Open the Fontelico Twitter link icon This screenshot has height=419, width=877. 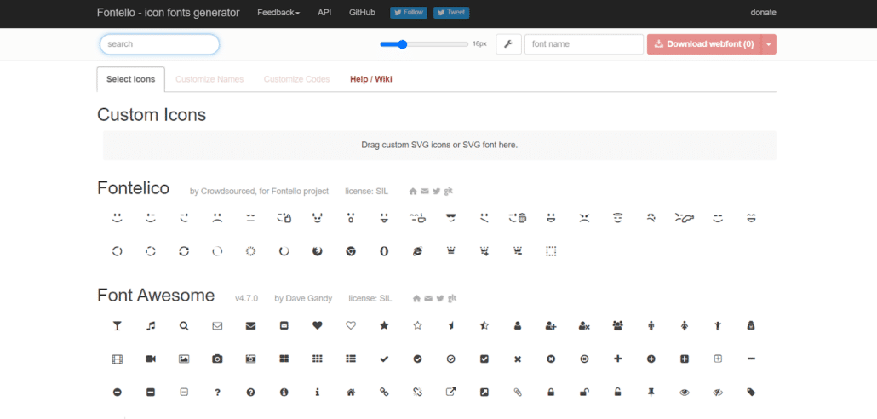436,192
